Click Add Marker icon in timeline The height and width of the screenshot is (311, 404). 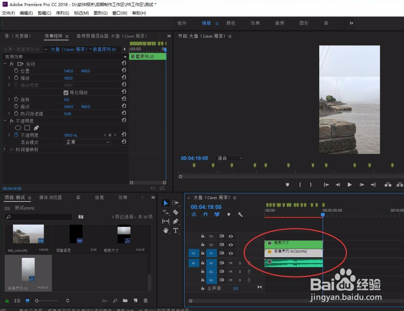(229, 214)
